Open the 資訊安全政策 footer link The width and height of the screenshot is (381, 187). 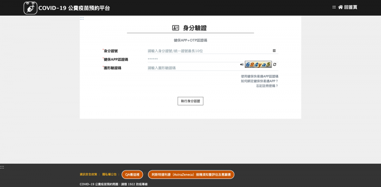pos(89,174)
